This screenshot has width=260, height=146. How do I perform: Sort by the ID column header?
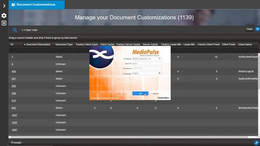point(12,45)
